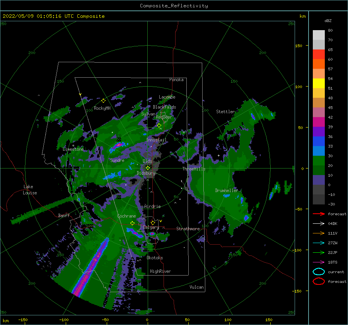Click the red forecast arrow in legend
This screenshot has width=348, height=325.
tap(319, 214)
